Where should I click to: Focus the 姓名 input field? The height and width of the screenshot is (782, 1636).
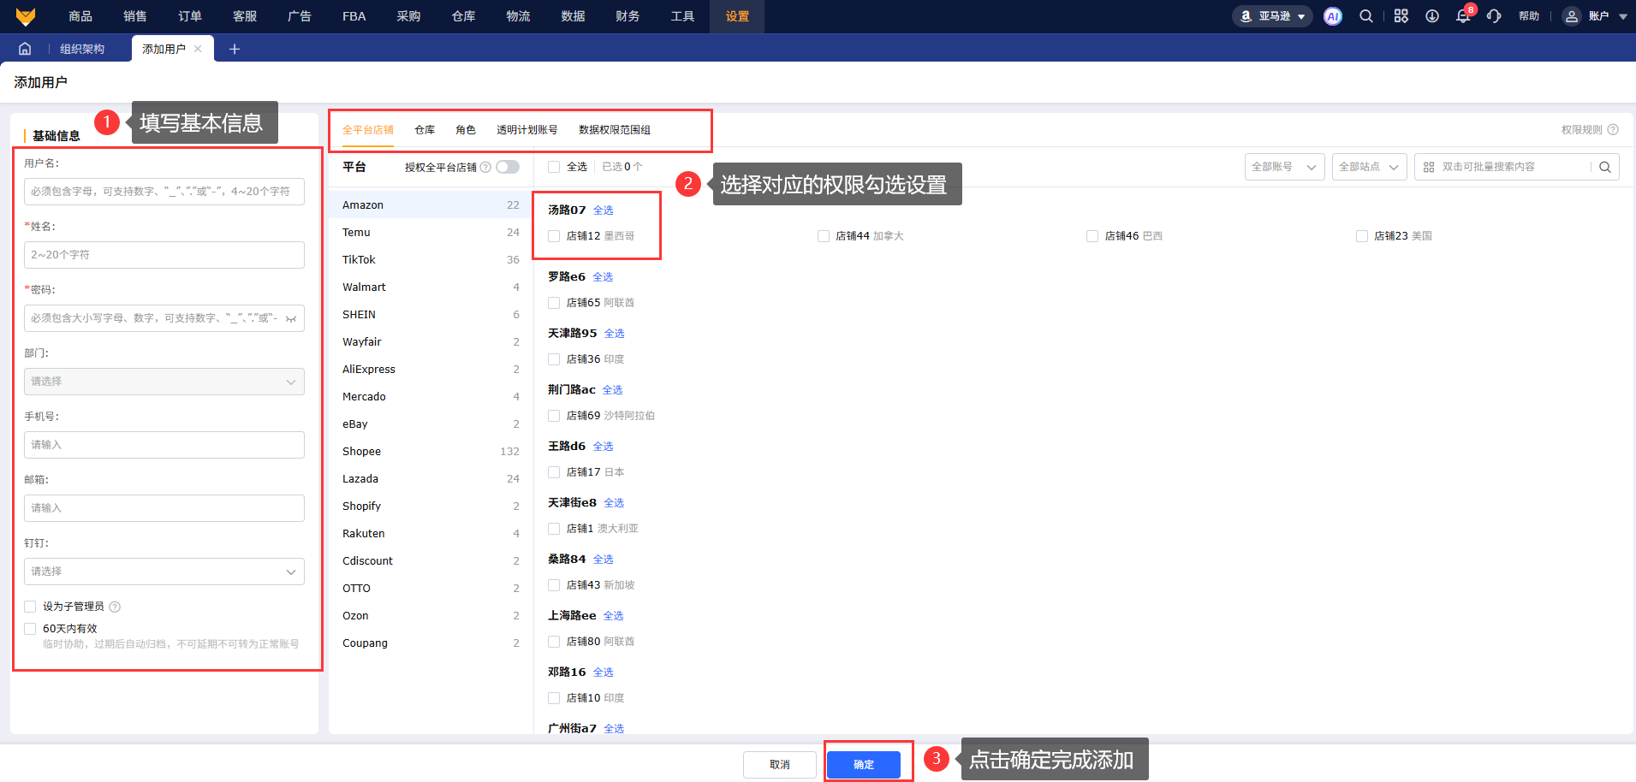(x=164, y=255)
